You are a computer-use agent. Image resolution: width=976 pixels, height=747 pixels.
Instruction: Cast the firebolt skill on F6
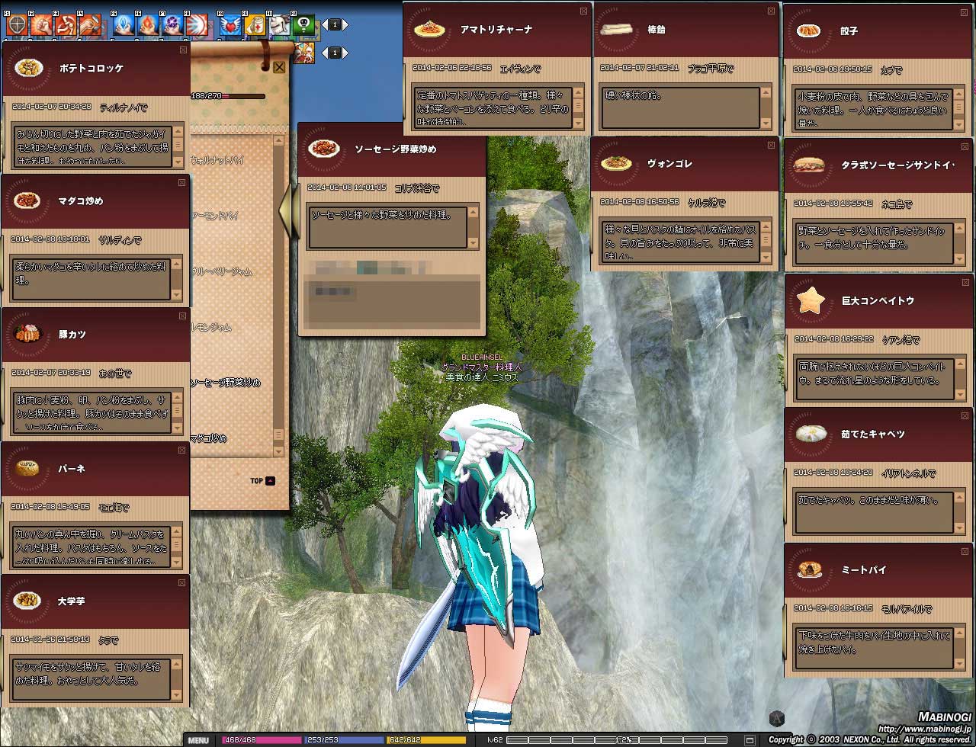(x=148, y=26)
